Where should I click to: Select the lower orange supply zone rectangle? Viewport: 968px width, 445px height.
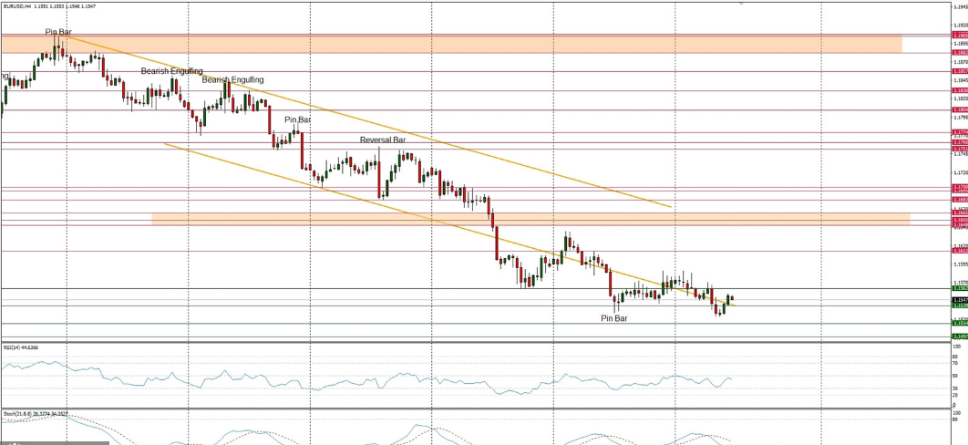tap(547, 219)
